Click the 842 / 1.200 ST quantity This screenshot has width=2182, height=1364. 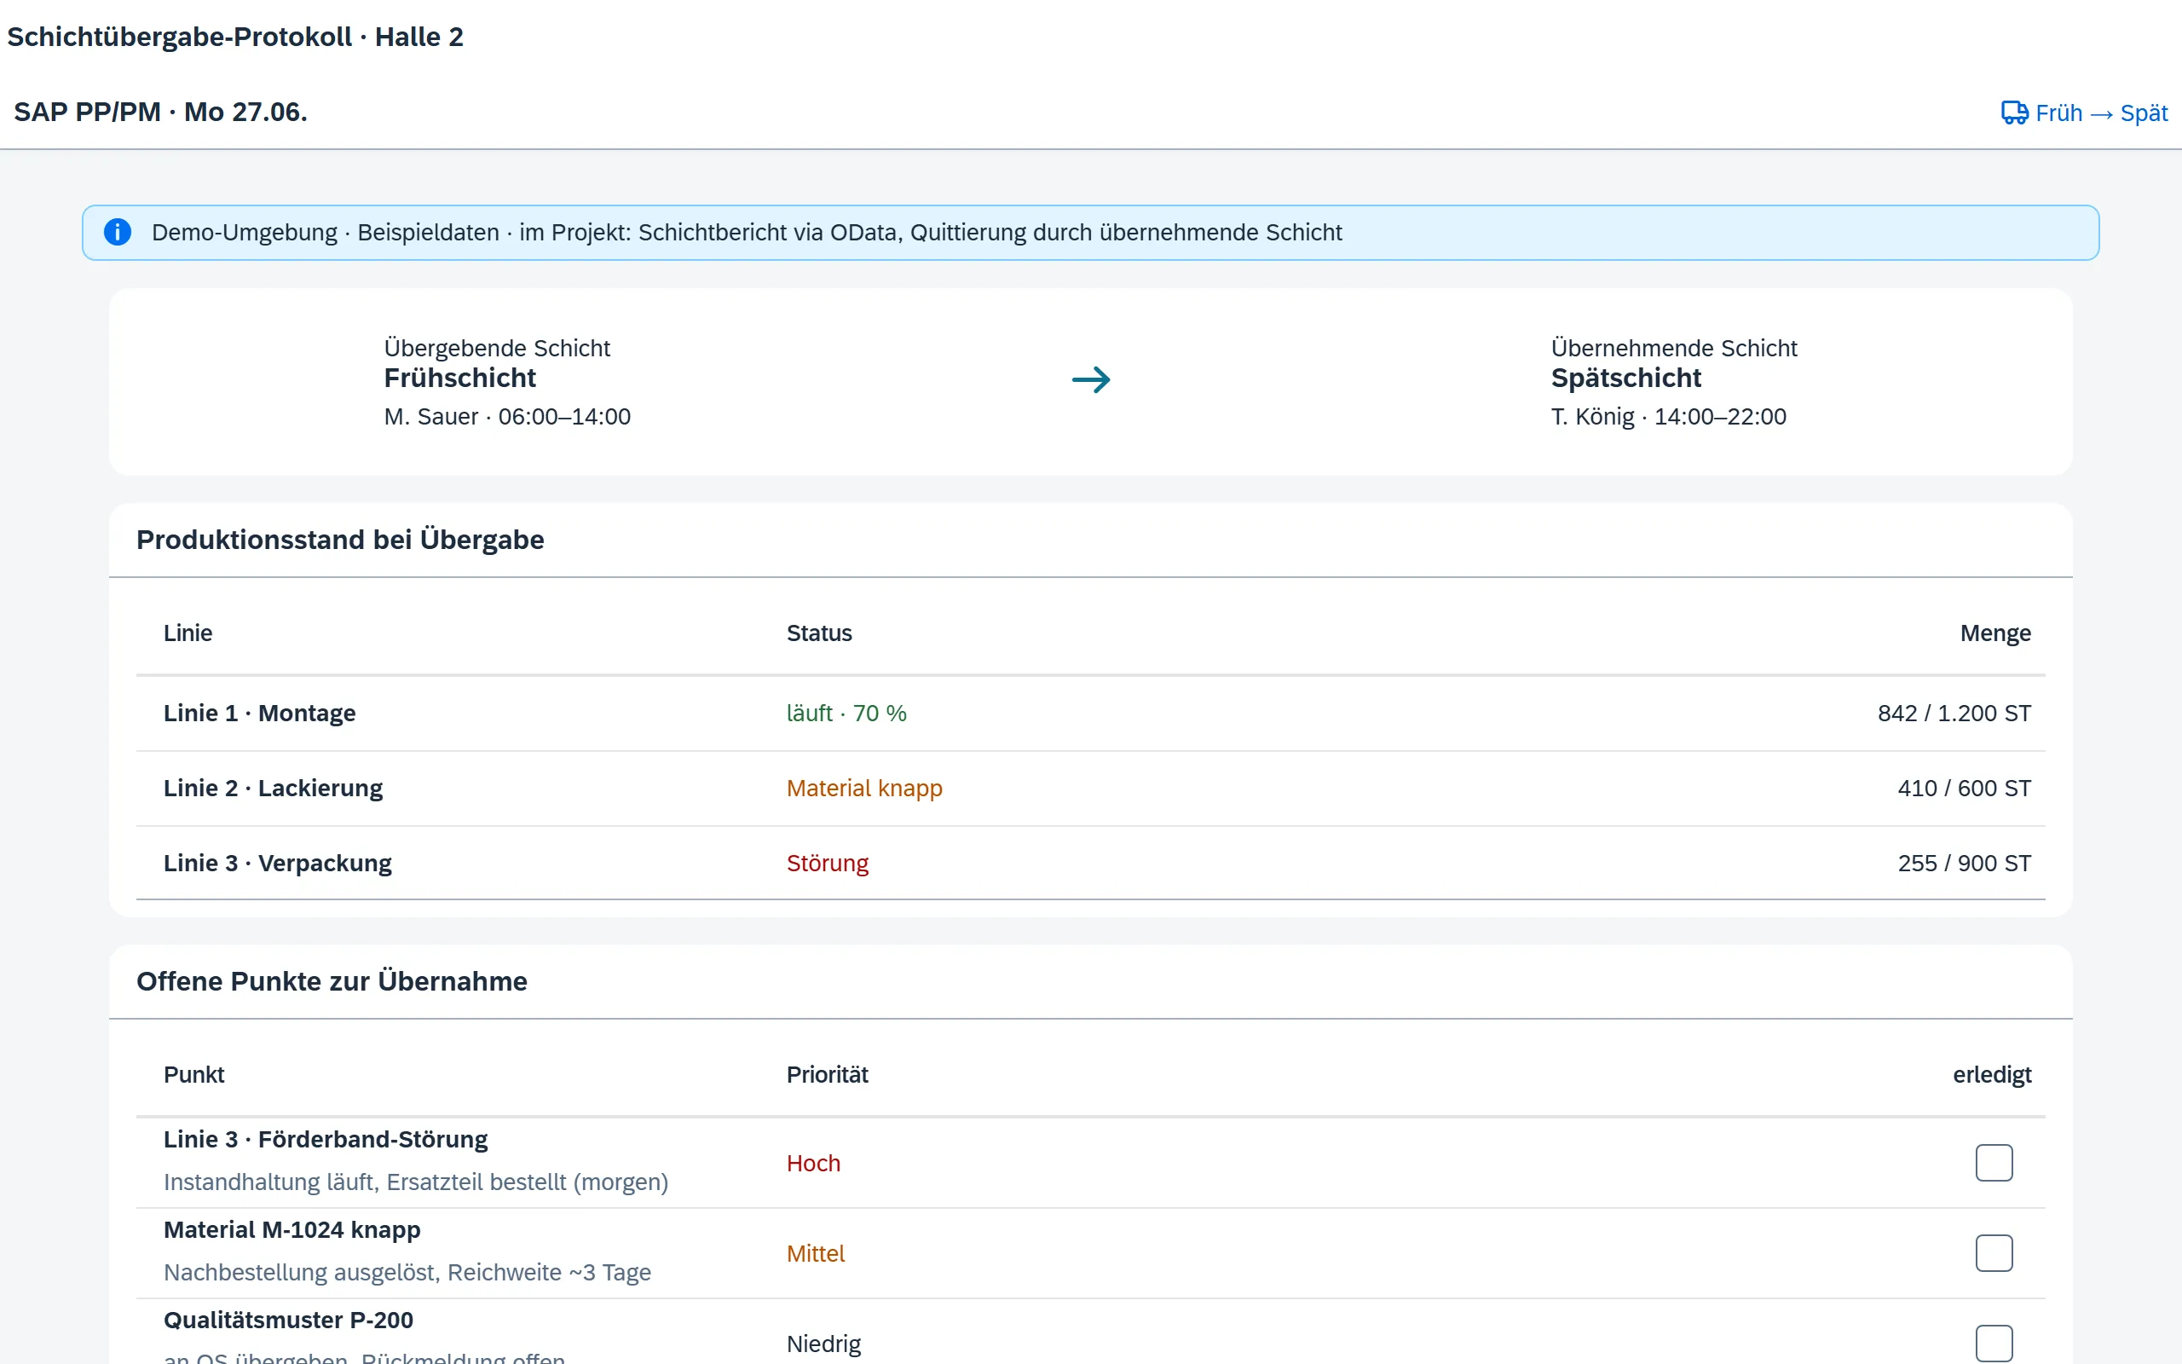(x=1954, y=714)
